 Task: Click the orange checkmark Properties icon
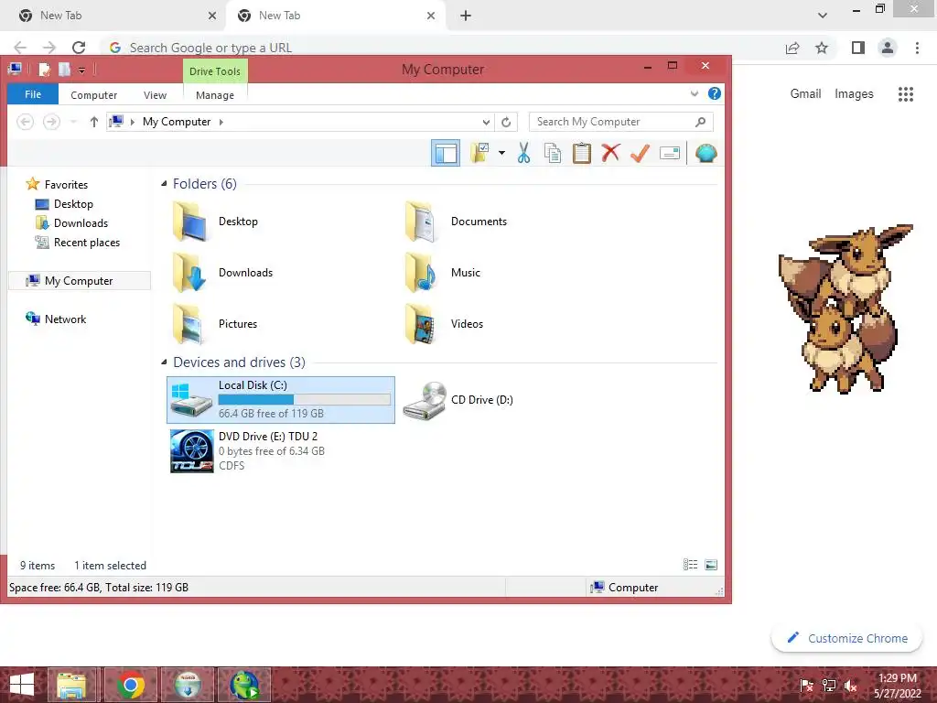pyautogui.click(x=640, y=153)
